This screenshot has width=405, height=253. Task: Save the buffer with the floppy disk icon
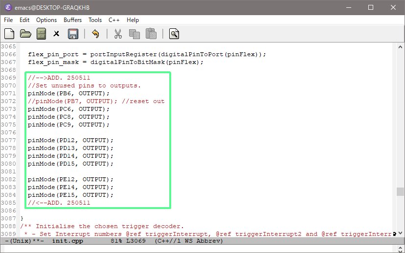pyautogui.click(x=73, y=34)
